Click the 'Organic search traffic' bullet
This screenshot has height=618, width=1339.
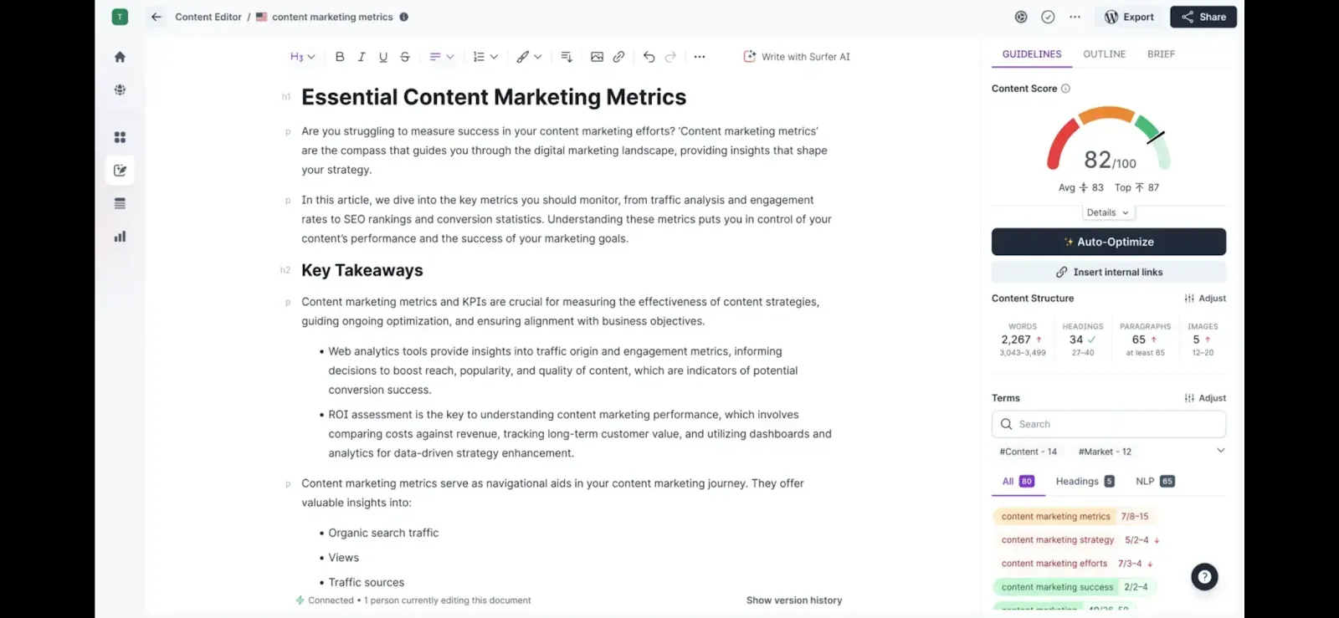(383, 533)
